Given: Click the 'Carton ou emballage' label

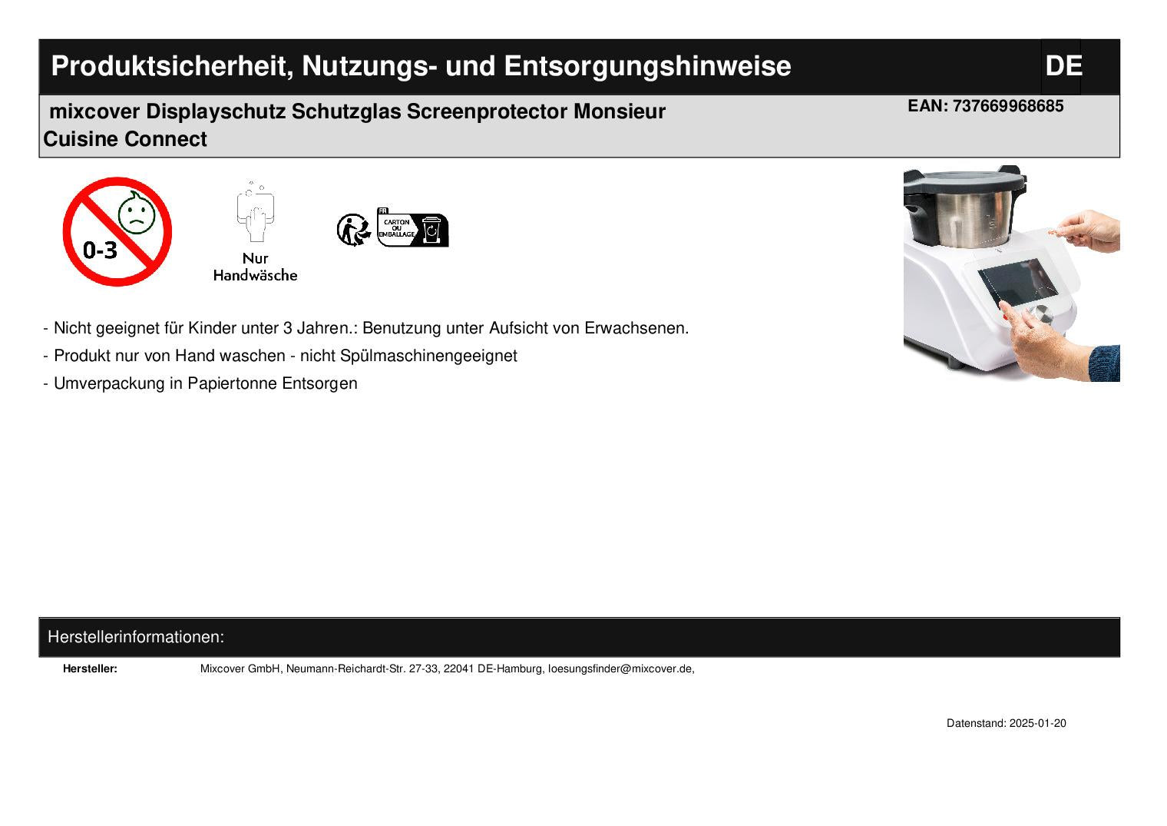Looking at the screenshot, I should click(396, 228).
